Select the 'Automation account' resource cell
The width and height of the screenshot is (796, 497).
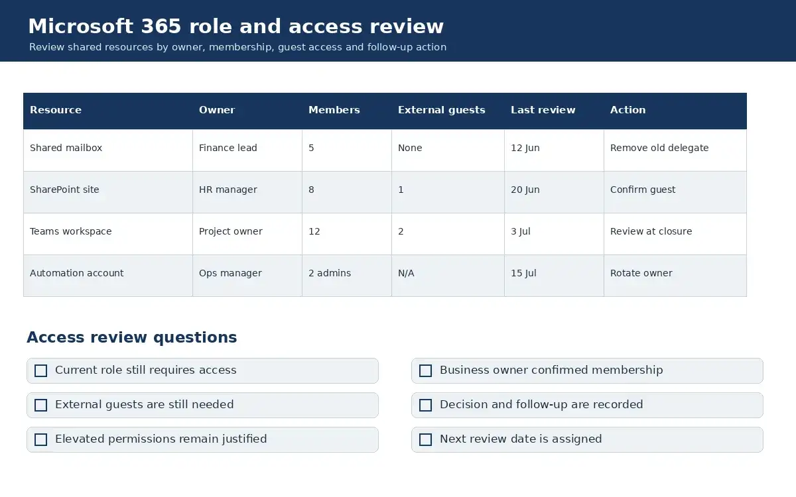click(108, 275)
